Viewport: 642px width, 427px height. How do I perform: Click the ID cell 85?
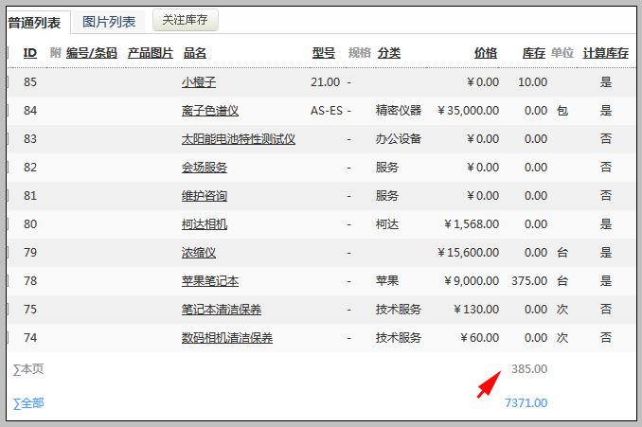pos(30,82)
